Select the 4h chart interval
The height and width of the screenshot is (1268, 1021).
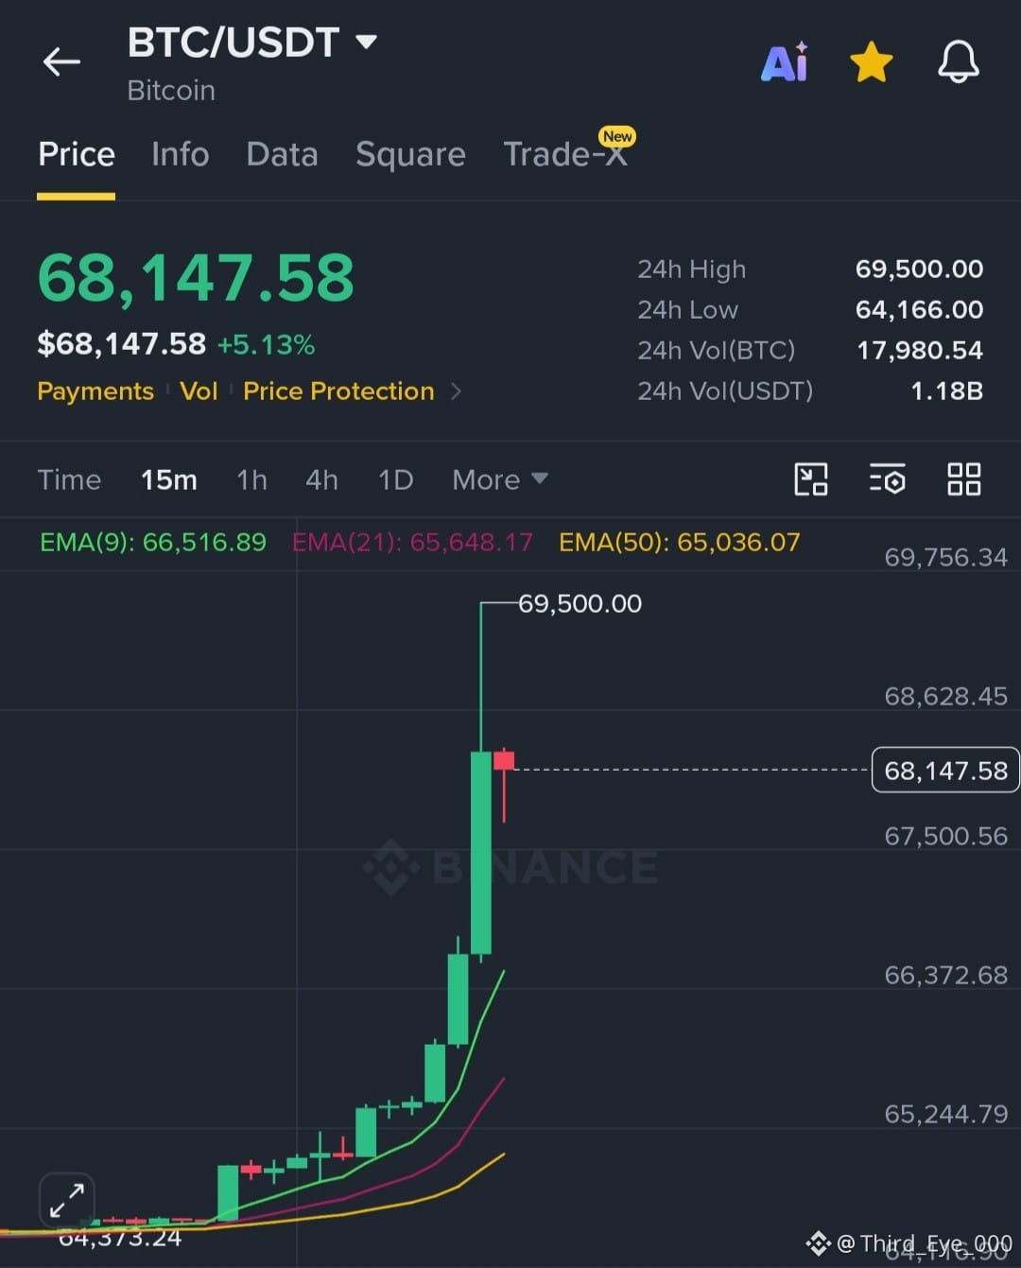pos(321,479)
